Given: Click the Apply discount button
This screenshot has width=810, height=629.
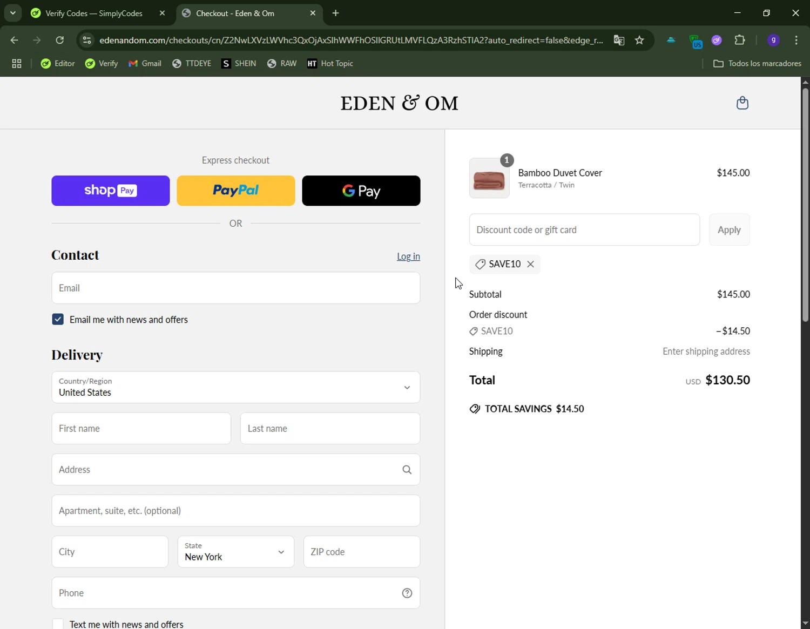Looking at the screenshot, I should (x=729, y=229).
